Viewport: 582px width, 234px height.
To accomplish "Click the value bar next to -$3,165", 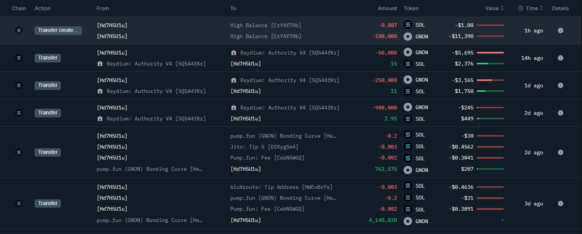I will coord(490,80).
